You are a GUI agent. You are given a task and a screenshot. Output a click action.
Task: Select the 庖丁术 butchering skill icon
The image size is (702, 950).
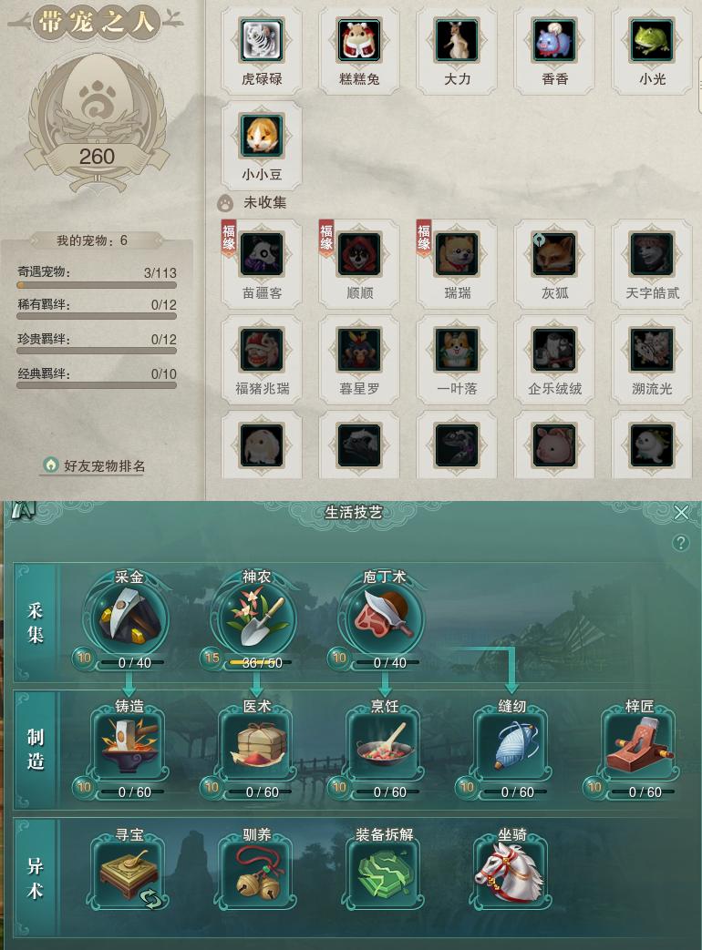[385, 618]
